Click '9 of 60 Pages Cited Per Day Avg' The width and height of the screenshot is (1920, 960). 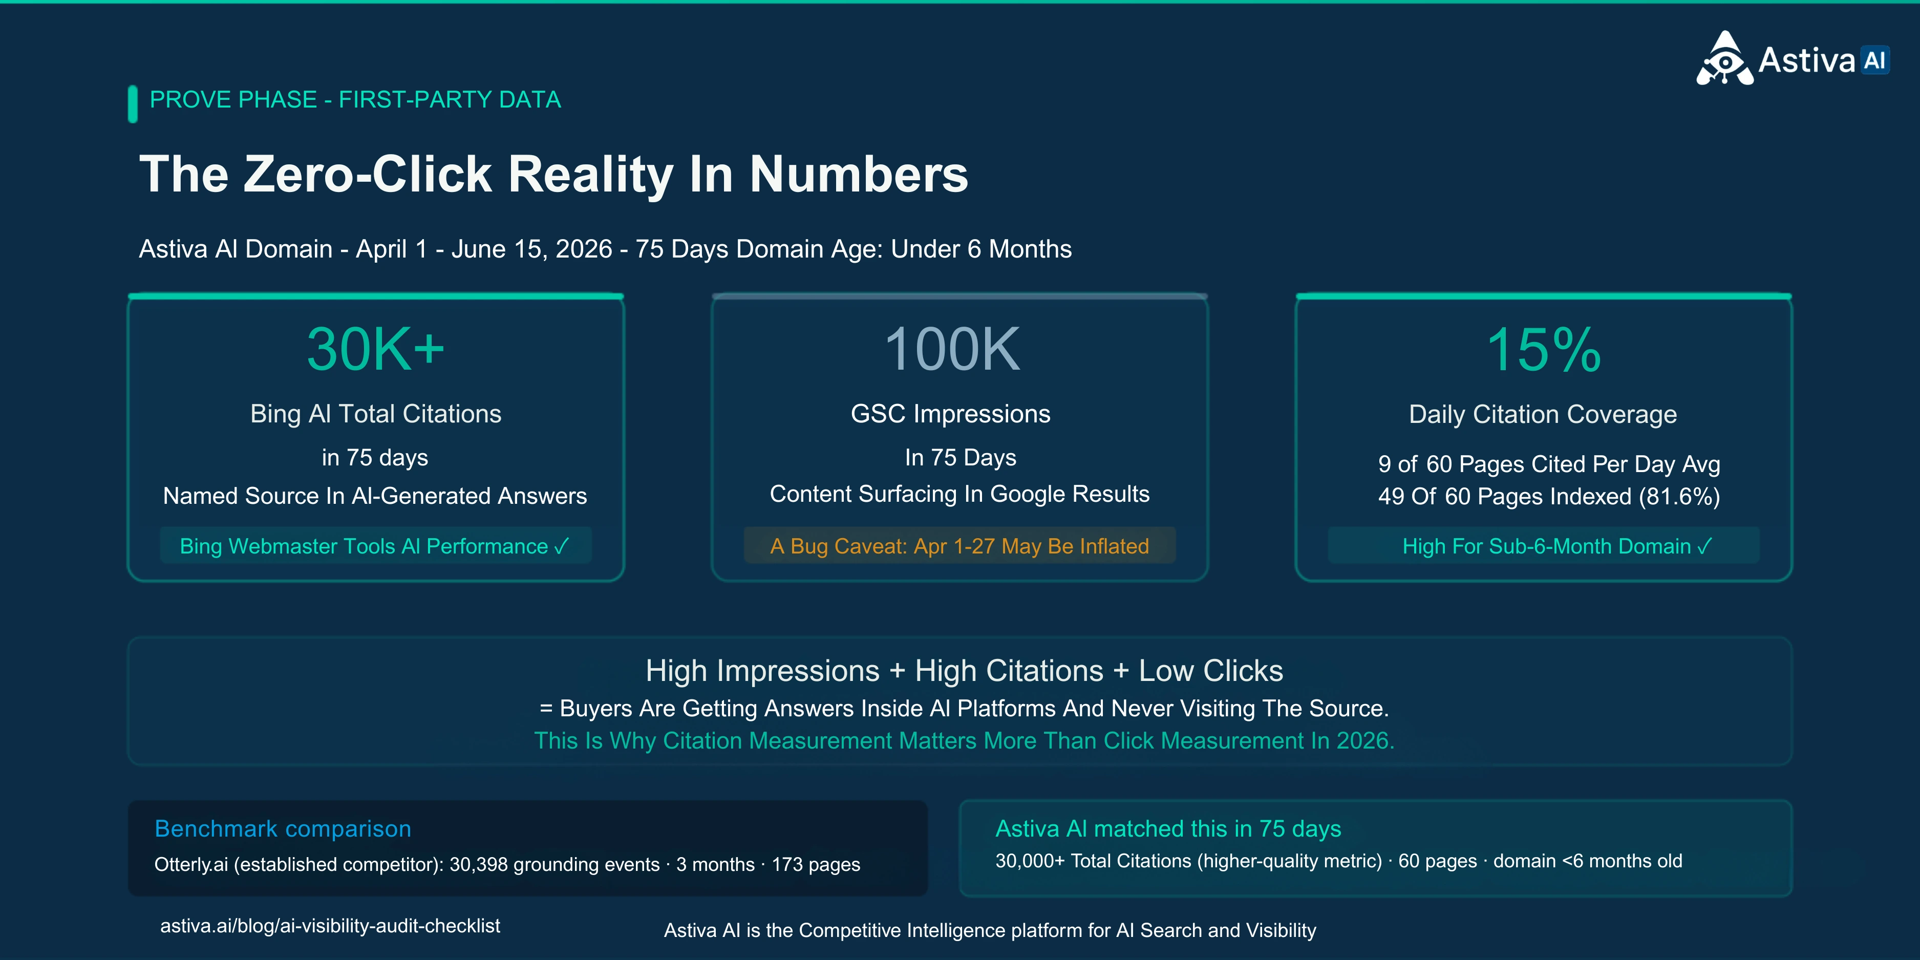[x=1549, y=464]
